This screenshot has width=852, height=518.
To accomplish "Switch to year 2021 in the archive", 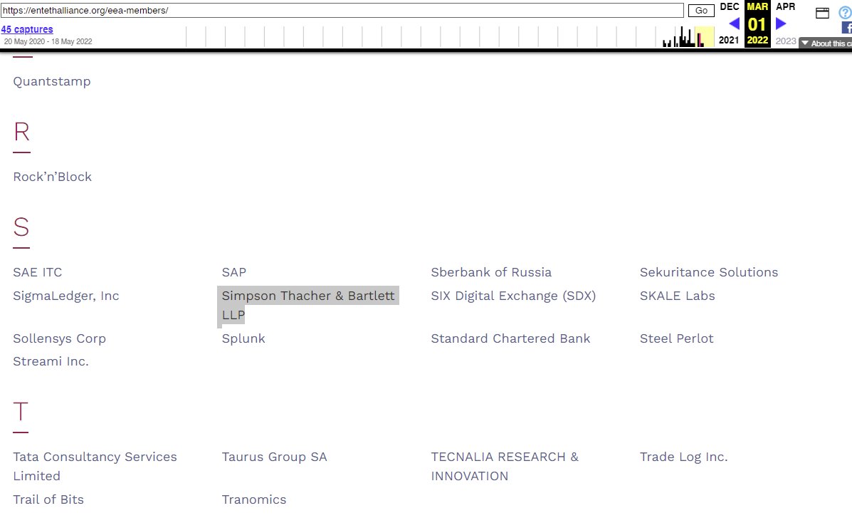I will coord(728,41).
